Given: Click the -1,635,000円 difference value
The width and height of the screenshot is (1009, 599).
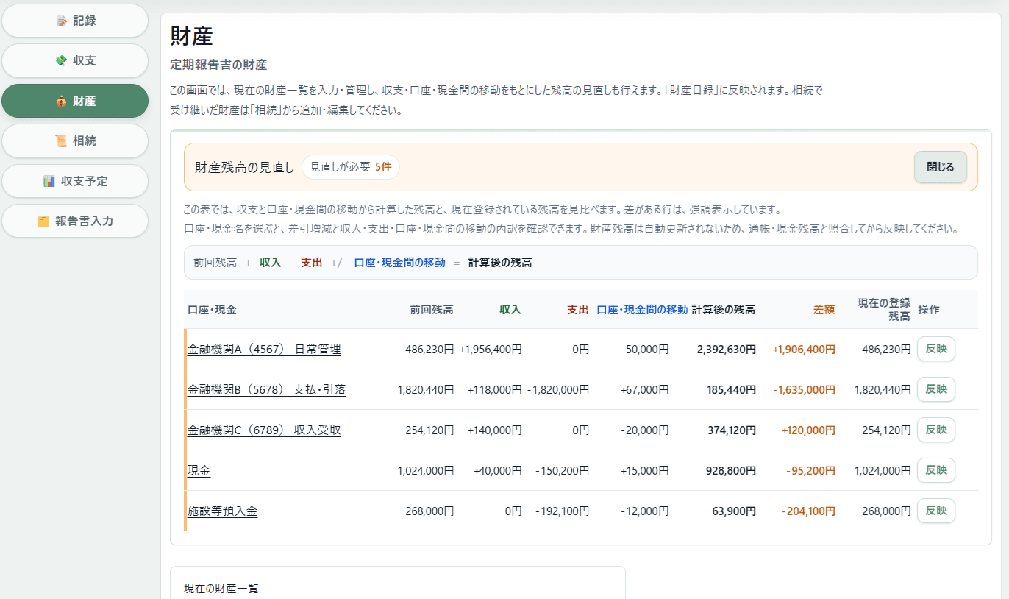Looking at the screenshot, I should [805, 390].
